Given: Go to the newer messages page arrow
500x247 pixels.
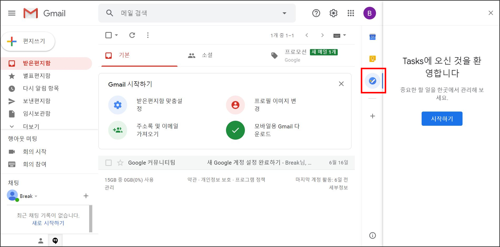Looking at the screenshot, I should (x=307, y=35).
